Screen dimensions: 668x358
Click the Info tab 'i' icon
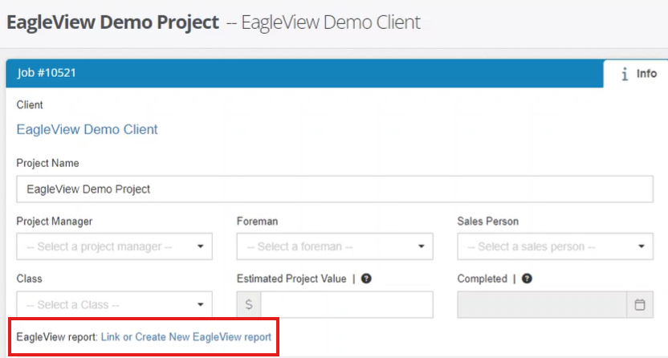point(625,74)
